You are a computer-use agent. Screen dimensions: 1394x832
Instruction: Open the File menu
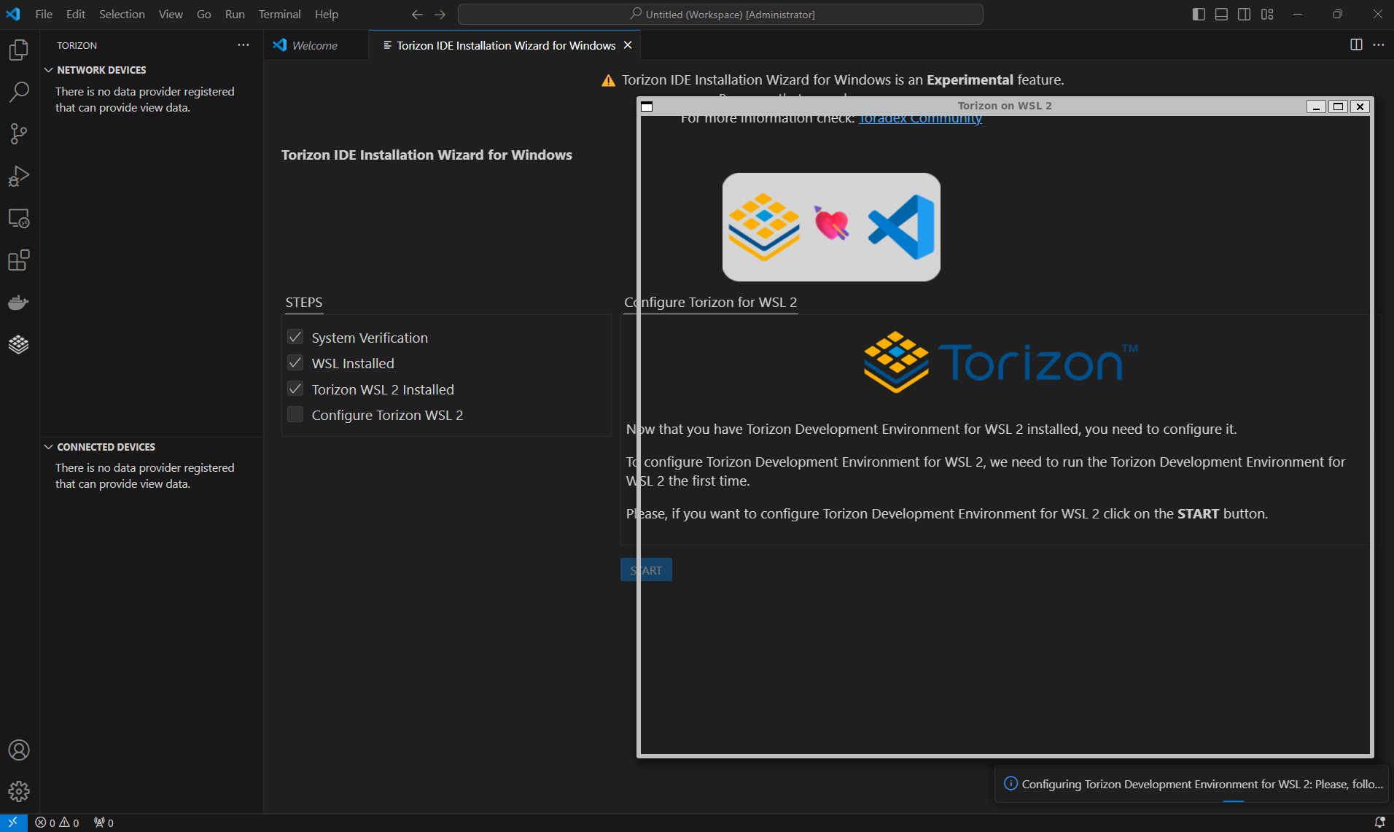click(44, 15)
